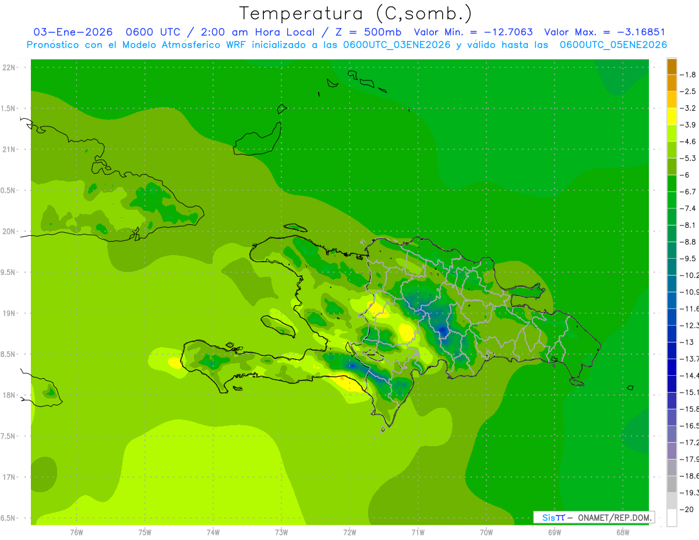
Task: Click the "-4.6" colorbar label
Action: 689,142
